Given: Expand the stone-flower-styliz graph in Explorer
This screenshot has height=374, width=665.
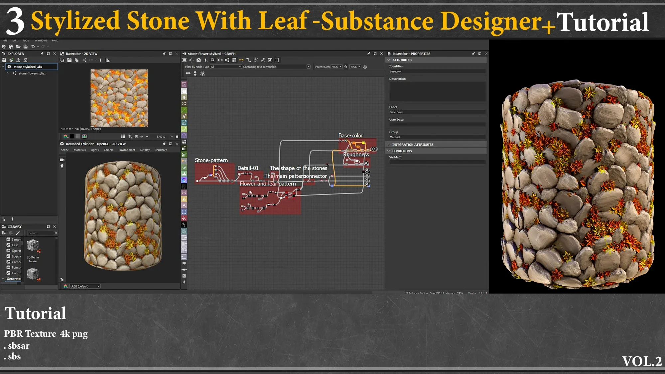Looking at the screenshot, I should [8, 73].
